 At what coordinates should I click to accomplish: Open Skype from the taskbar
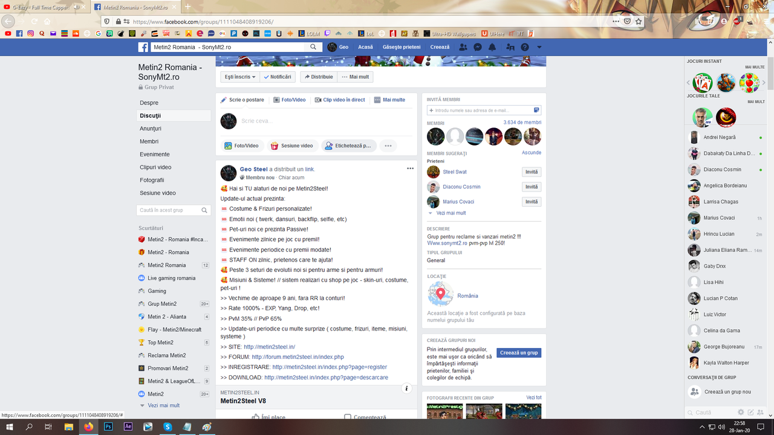(x=167, y=427)
